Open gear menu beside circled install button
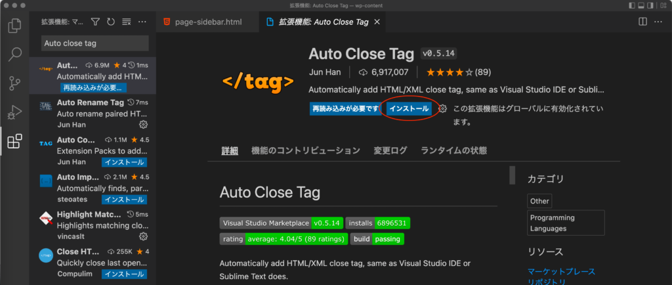 tap(443, 109)
